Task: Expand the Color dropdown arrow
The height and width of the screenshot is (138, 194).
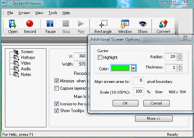Action: click(133, 68)
